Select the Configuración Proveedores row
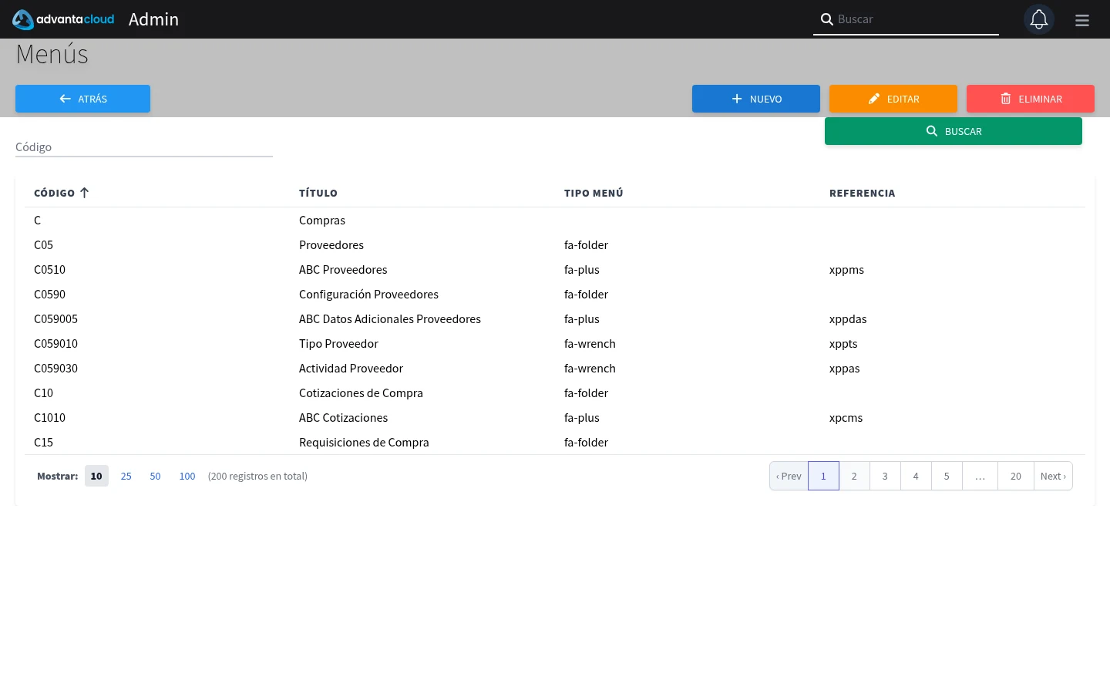The width and height of the screenshot is (1110, 694). (x=555, y=294)
